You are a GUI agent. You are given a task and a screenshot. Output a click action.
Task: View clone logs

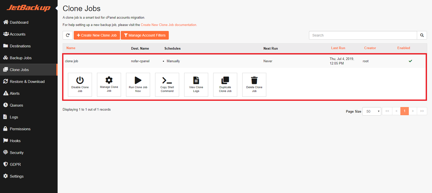tap(196, 85)
